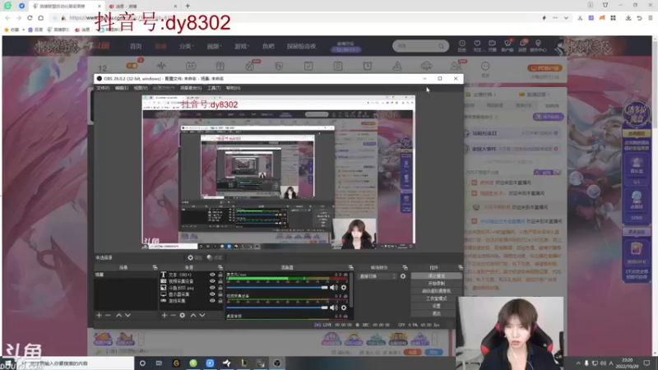Pop out the OBS scenes dock

(155, 267)
